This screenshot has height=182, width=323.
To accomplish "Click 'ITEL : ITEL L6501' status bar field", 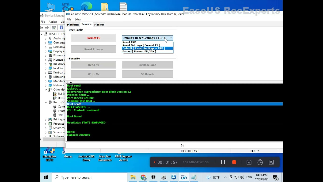I will point(190,151).
